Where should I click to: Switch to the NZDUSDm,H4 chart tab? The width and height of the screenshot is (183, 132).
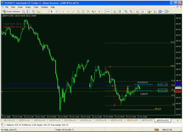pos(70,120)
